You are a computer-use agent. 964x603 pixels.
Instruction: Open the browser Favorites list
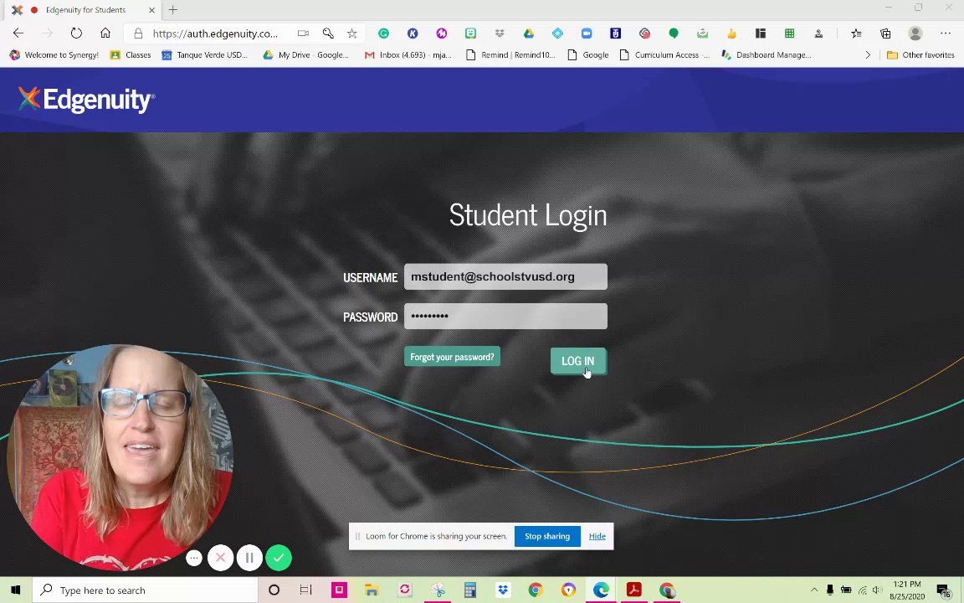[x=856, y=33]
